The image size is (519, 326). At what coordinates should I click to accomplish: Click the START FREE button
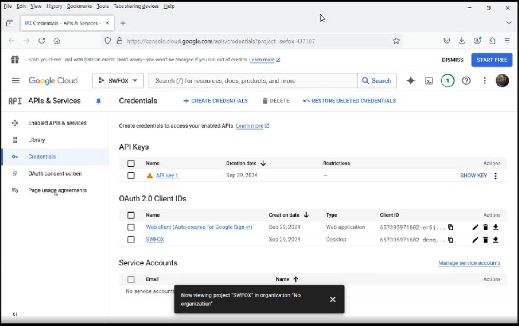tap(492, 60)
